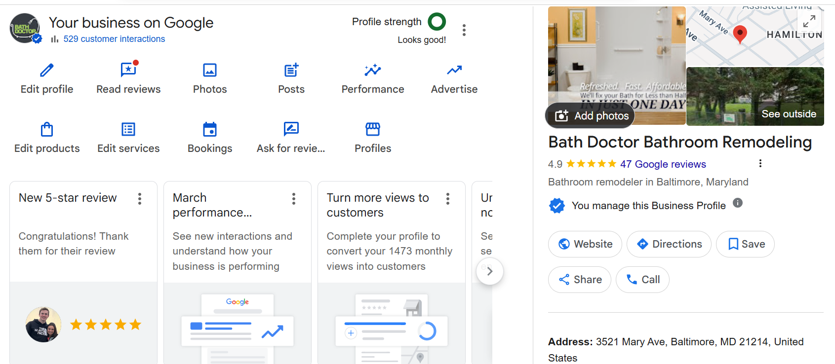Click the 4.9 rating number

[x=555, y=164]
